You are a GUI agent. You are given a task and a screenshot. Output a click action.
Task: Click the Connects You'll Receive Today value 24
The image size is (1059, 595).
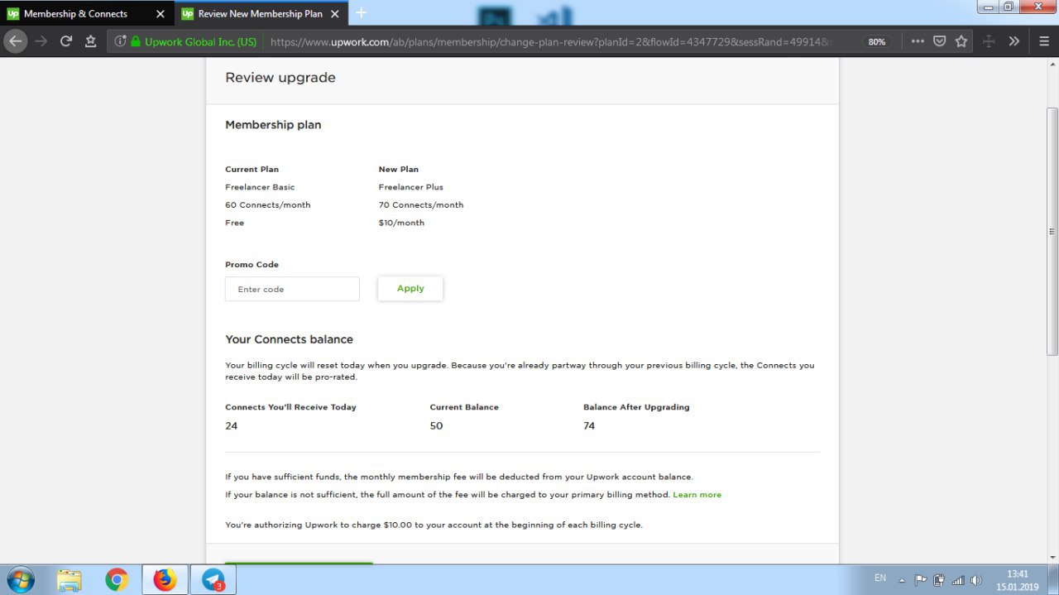(231, 426)
